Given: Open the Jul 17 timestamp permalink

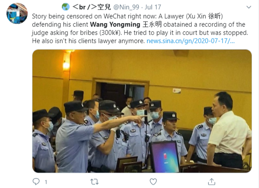Looking at the screenshot, I should click(x=153, y=7).
